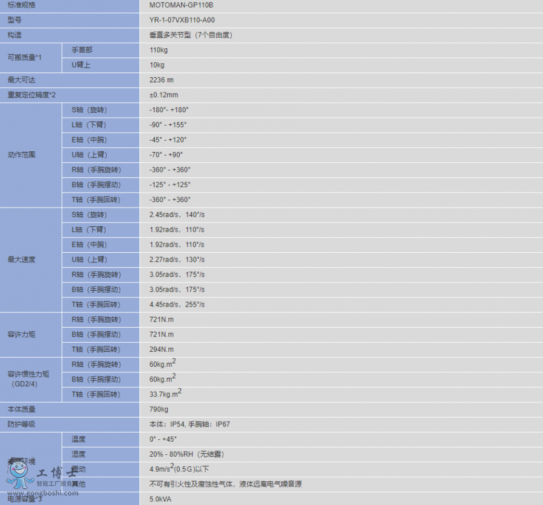Screen dimensions: 543x505
Task: Click the 110kg payload value
Action: click(159, 50)
